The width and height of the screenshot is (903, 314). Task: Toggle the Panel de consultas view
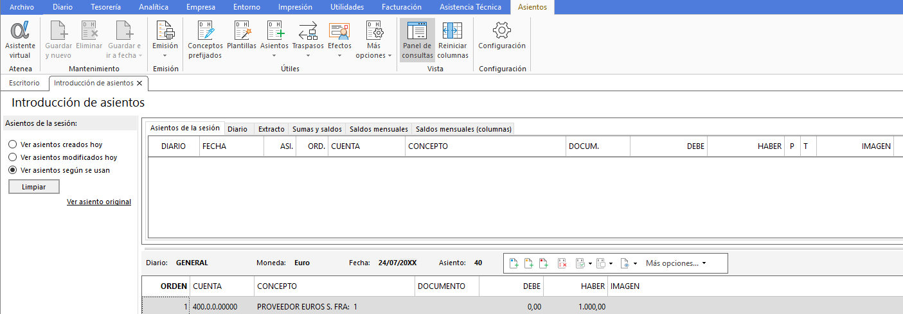pos(418,40)
